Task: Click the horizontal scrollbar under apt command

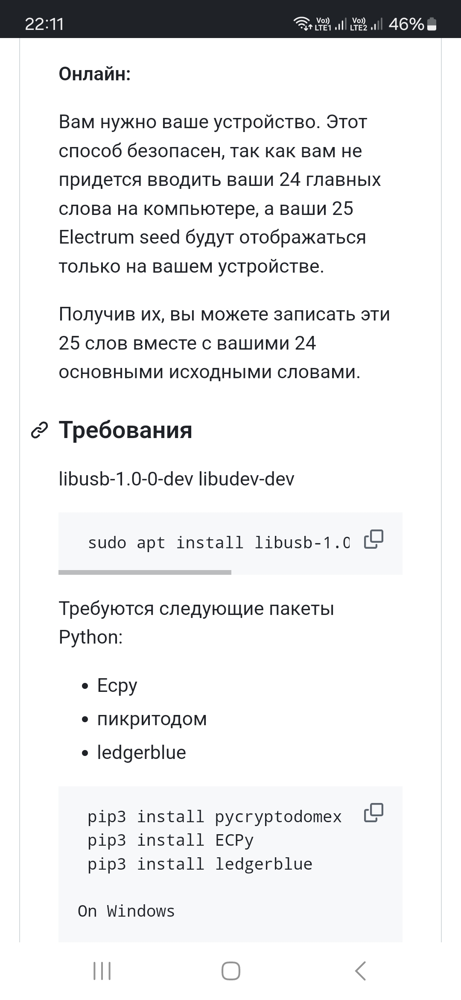Action: tap(145, 572)
